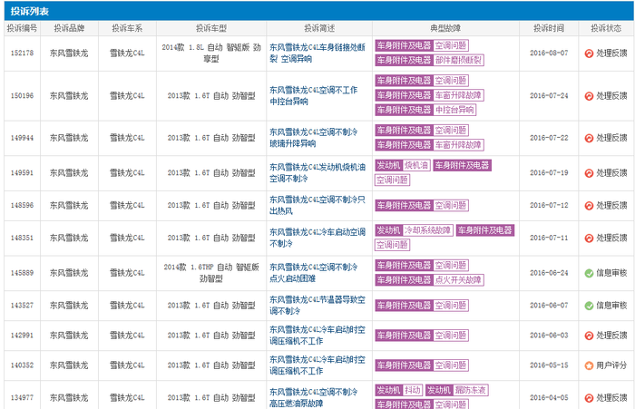This screenshot has width=635, height=409.
Task: Open complaint link 东风雪铁龙C4L节温器导致空调不制冷
Action: 317,306
